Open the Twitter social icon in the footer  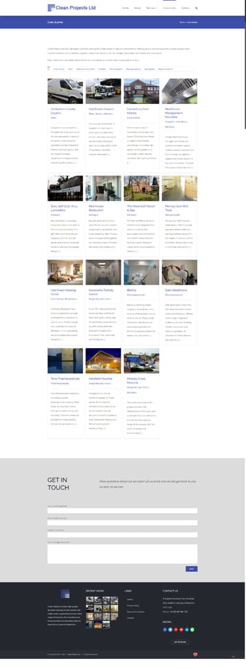(x=170, y=629)
